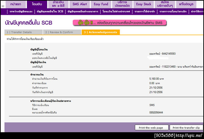Select step 2 Review & Confirm
The height and width of the screenshot is (139, 204).
pyautogui.click(x=62, y=32)
